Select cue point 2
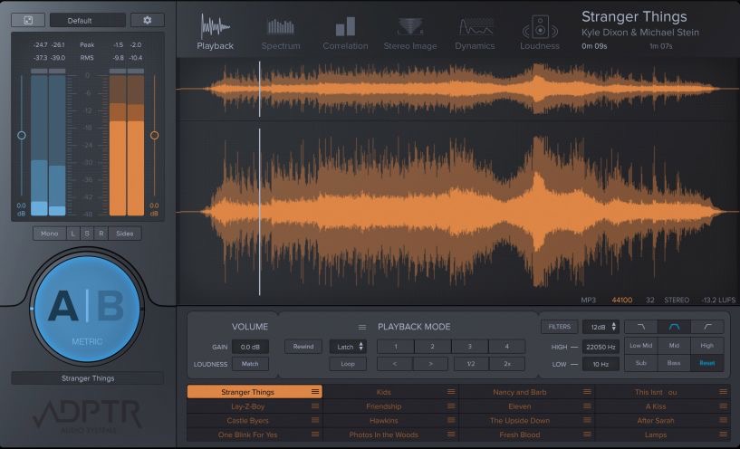Image resolution: width=740 pixels, height=449 pixels. click(432, 347)
